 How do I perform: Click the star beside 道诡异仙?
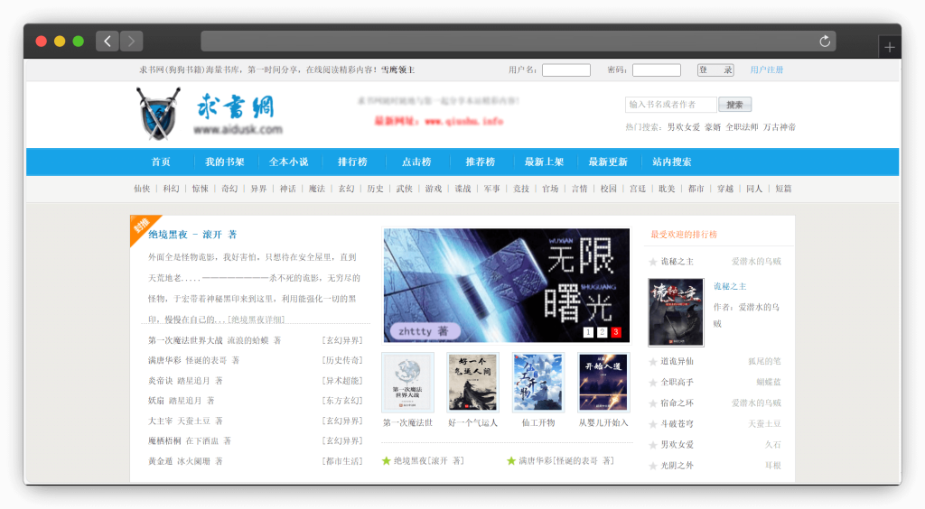click(653, 362)
